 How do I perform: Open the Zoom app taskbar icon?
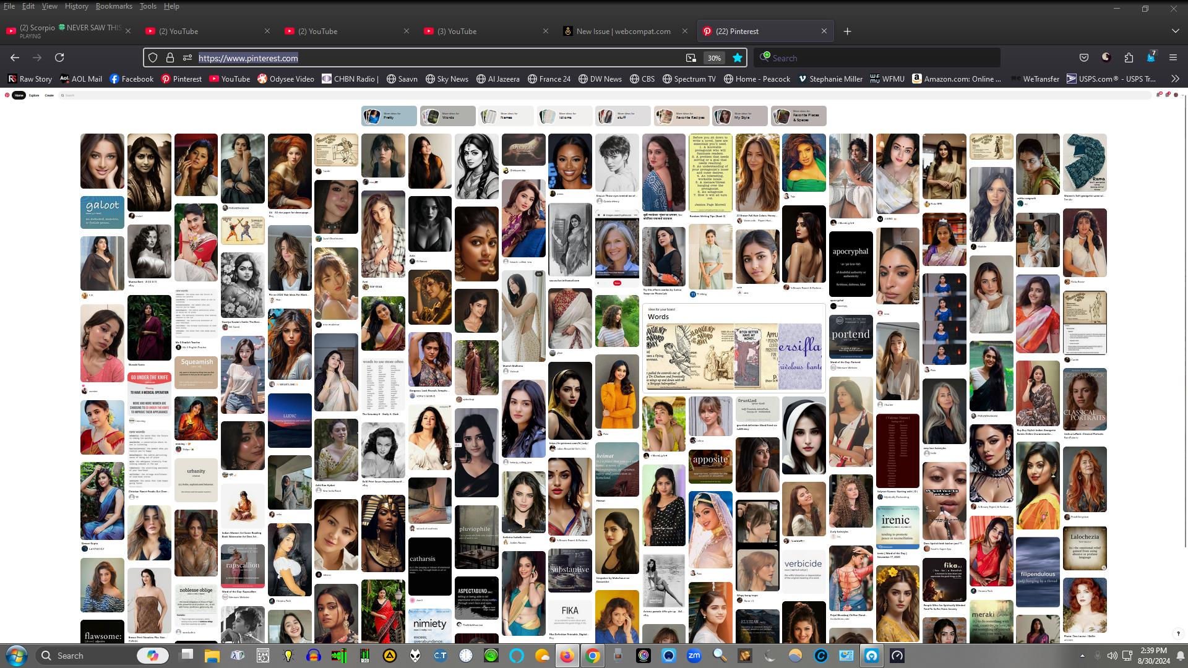tap(694, 655)
